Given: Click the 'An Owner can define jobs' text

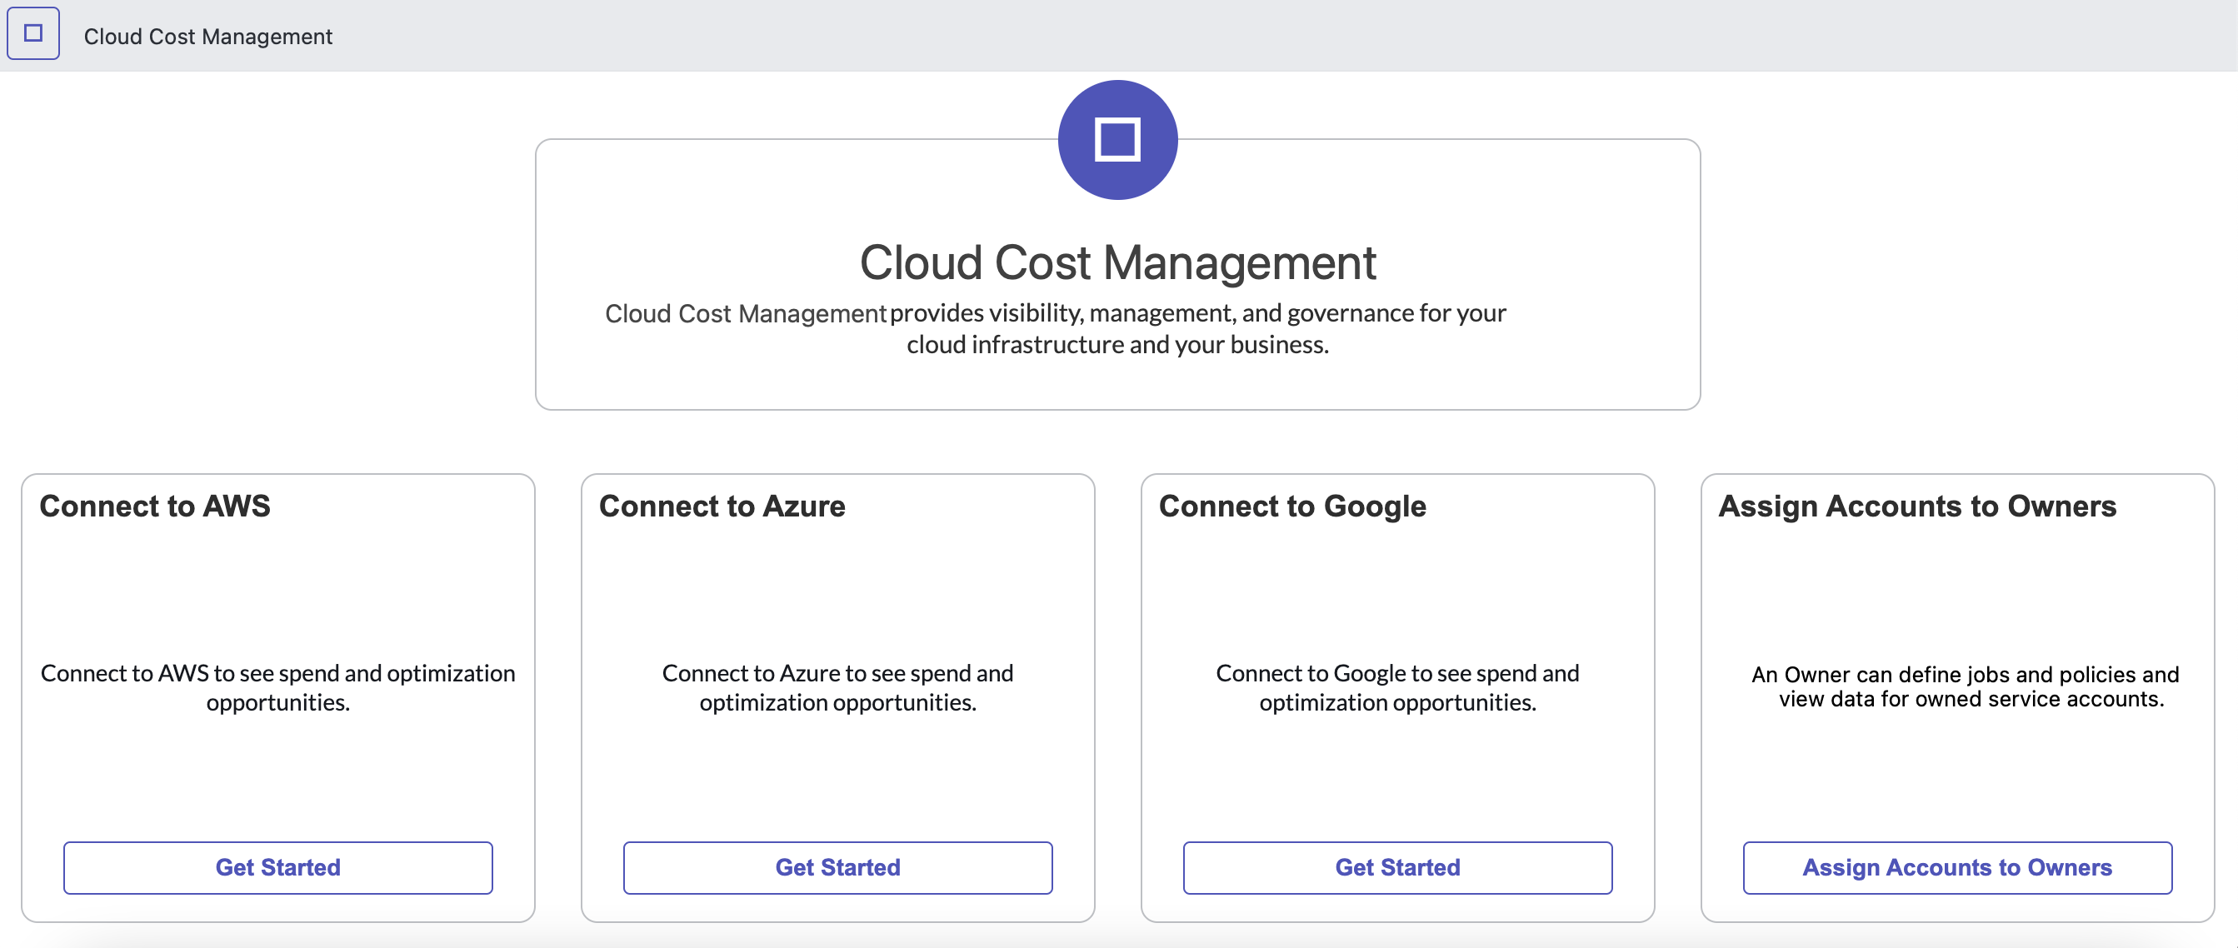Looking at the screenshot, I should coord(1966,686).
